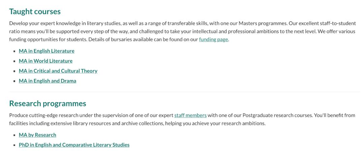Click the Taught courses heading
This screenshot has width=364, height=157.
click(35, 11)
